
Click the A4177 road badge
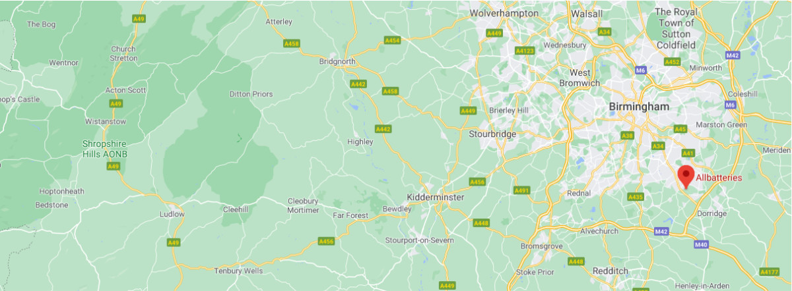[x=770, y=271]
